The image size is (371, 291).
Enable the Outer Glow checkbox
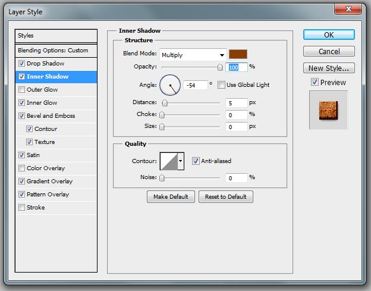tap(22, 90)
